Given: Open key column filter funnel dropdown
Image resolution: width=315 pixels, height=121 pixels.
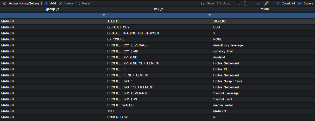Looking at the screenshot, I should pyautogui.click(x=210, y=15).
